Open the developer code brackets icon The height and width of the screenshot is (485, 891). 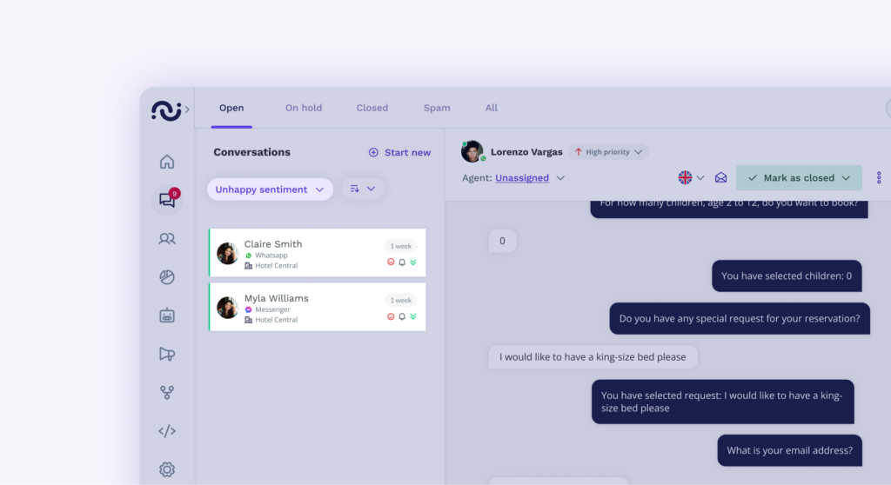pos(166,431)
